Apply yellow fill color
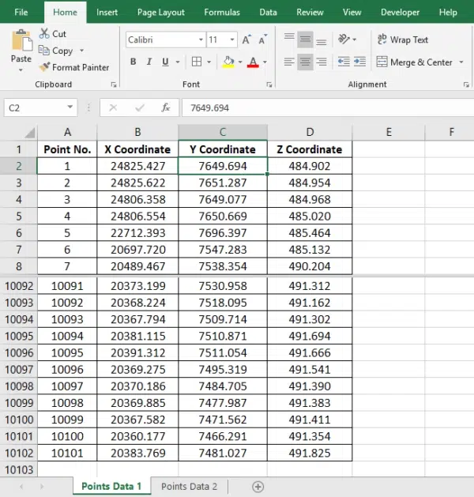This screenshot has height=497, width=474. [228, 62]
